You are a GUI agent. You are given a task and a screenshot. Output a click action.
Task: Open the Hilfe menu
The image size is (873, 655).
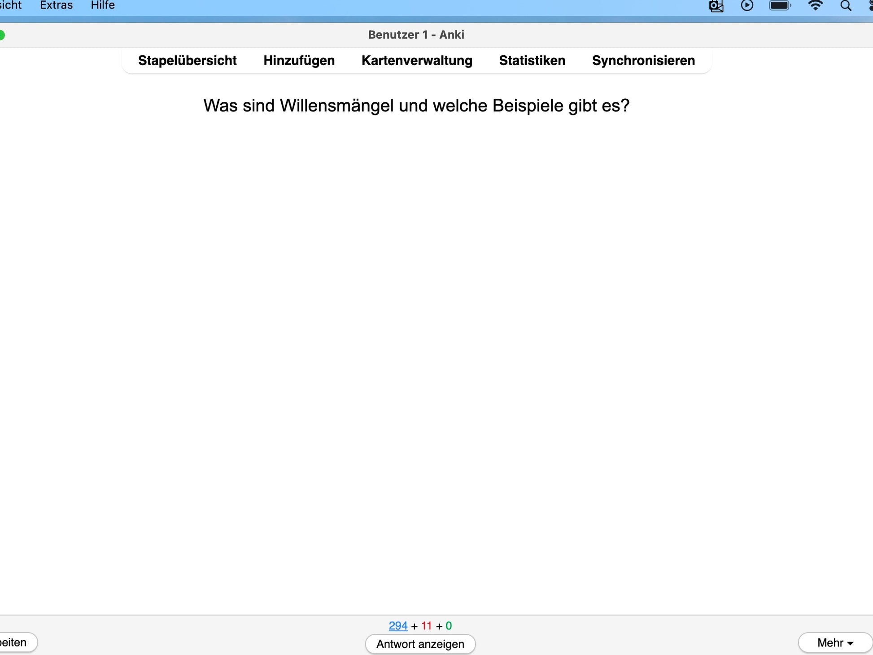click(x=103, y=5)
